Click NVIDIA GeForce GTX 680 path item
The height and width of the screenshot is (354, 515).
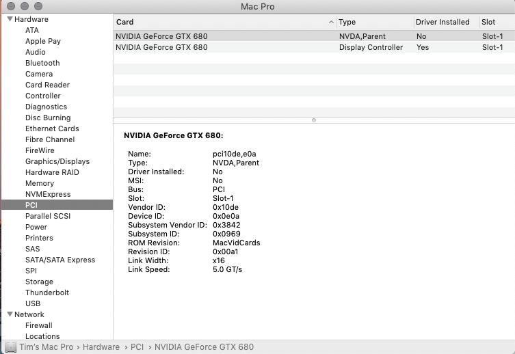pos(204,346)
